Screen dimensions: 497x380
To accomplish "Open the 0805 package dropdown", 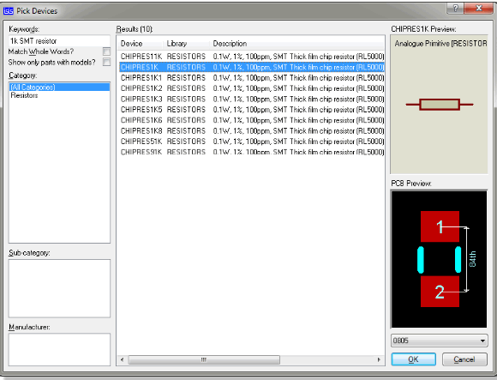I will (x=440, y=341).
